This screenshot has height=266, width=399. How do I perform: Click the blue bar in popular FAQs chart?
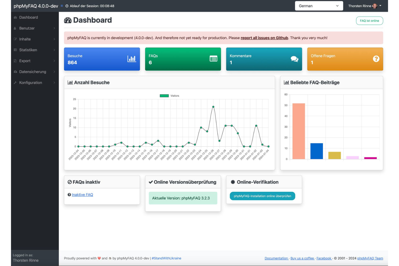(317, 151)
